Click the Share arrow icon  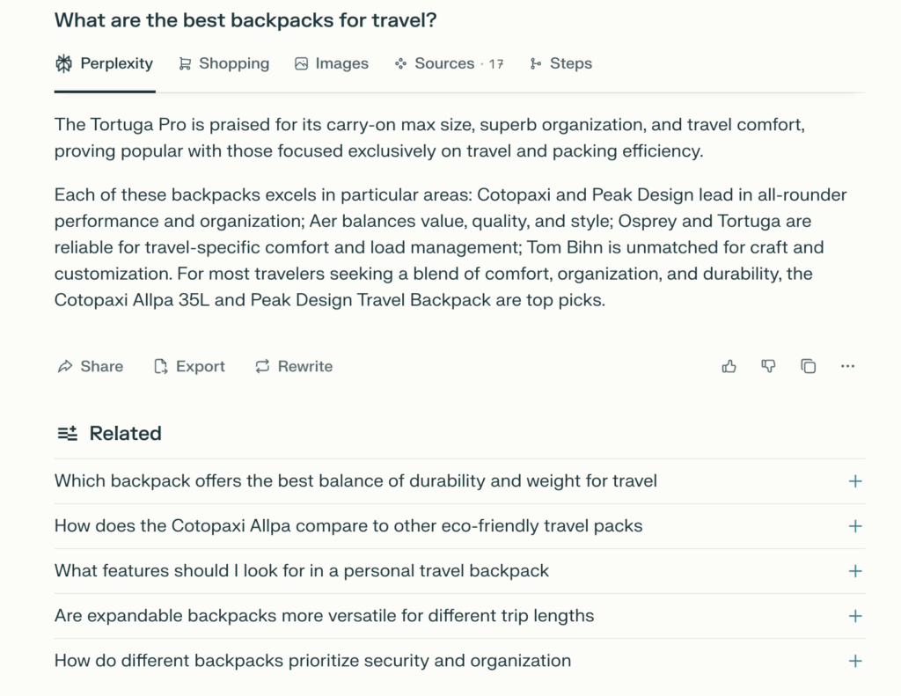pyautogui.click(x=65, y=366)
